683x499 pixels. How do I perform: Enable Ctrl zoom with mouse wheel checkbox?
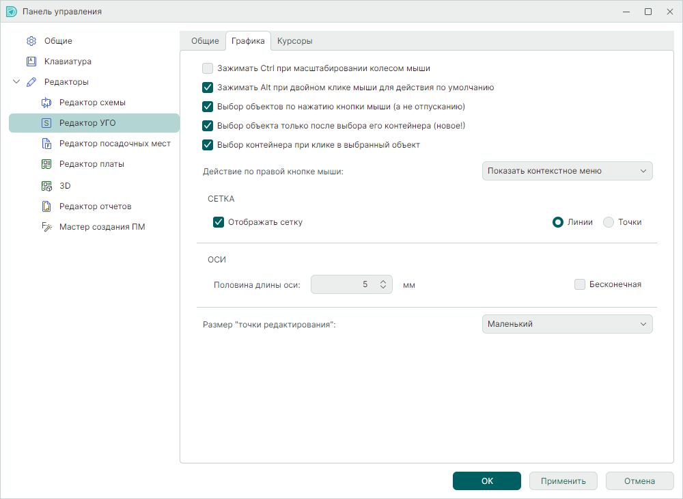(208, 68)
